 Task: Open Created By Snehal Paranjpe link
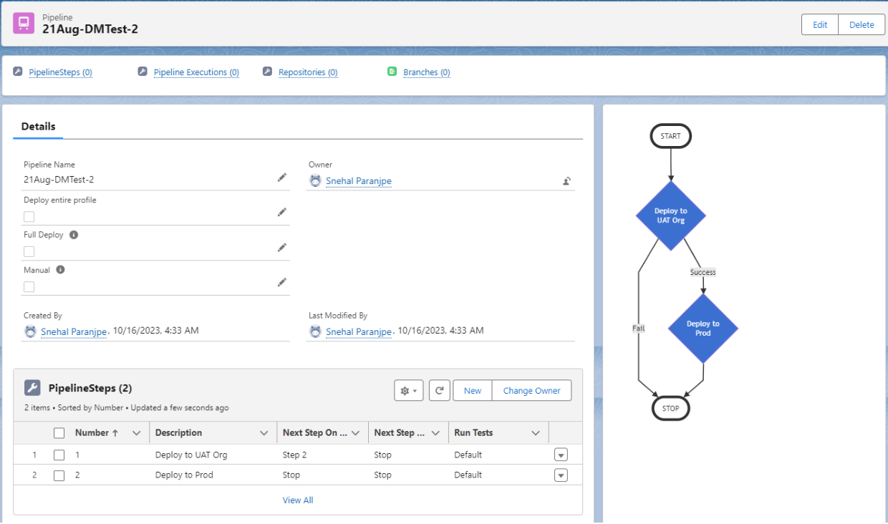[x=74, y=331]
